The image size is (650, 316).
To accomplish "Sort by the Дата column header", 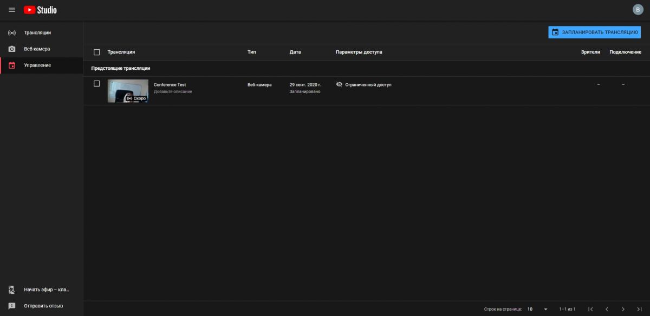I will point(295,52).
